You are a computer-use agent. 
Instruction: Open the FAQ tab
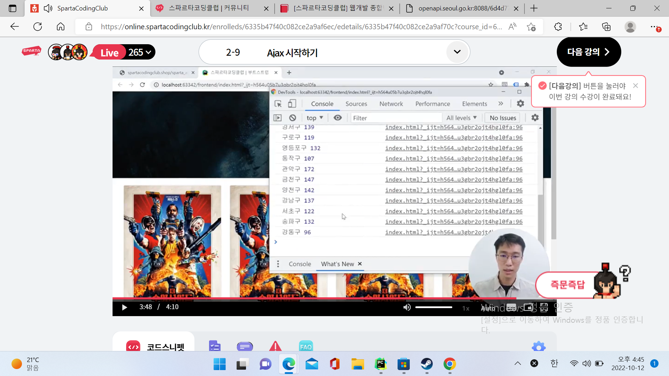306,346
